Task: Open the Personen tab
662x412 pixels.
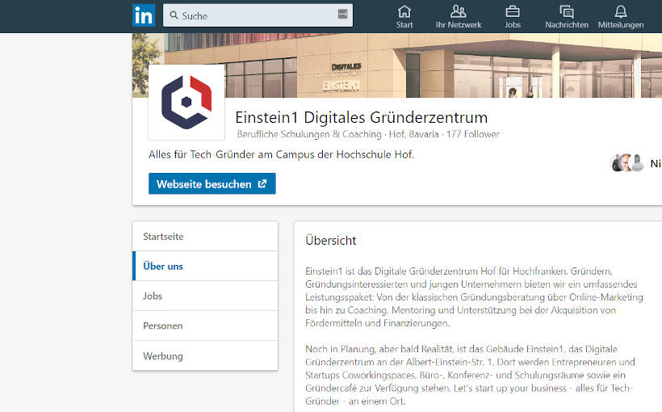Action: coord(163,326)
